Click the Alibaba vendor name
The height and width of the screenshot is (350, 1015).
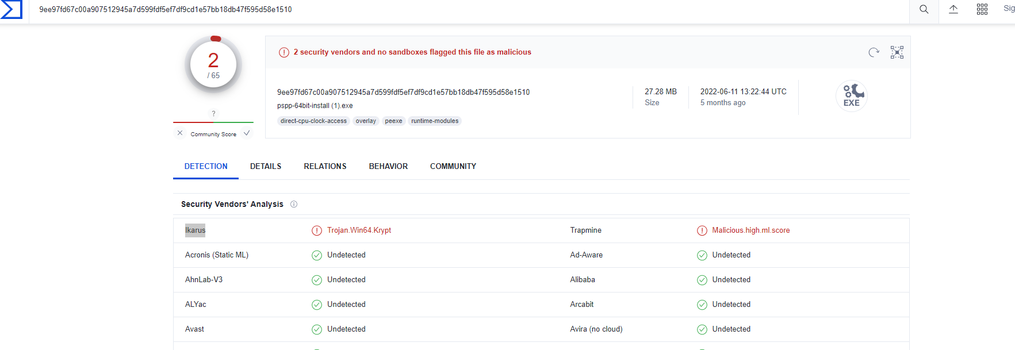[583, 280]
